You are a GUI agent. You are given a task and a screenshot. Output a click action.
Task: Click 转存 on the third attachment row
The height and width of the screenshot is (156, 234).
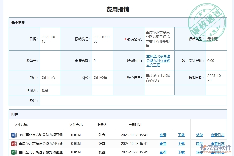coord(199,152)
